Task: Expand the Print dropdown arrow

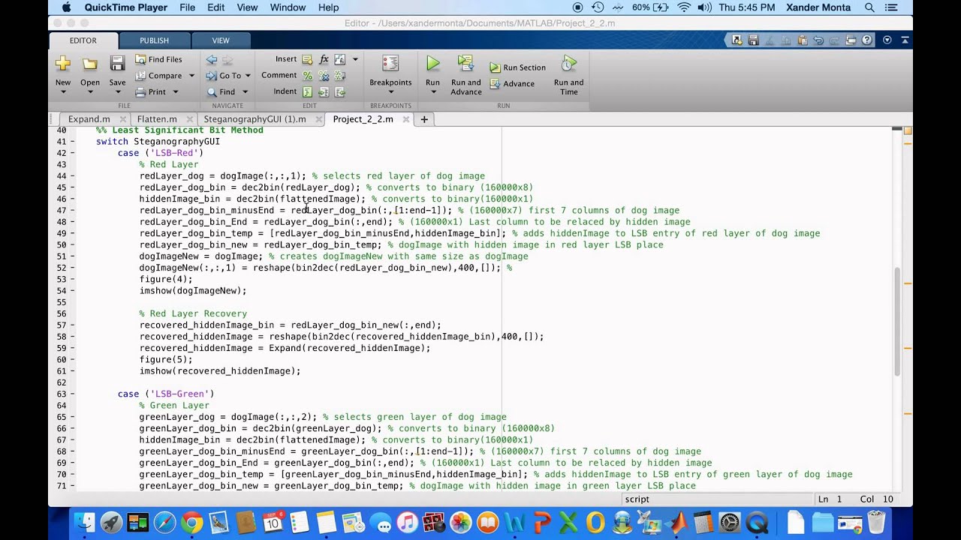Action: coord(176,92)
